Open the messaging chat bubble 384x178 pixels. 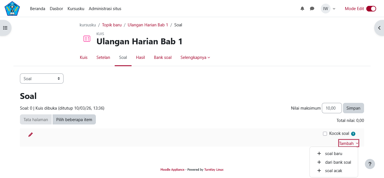point(312,9)
